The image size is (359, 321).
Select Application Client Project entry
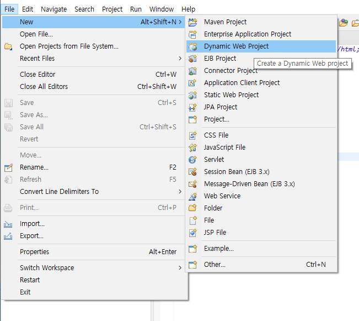click(261, 83)
